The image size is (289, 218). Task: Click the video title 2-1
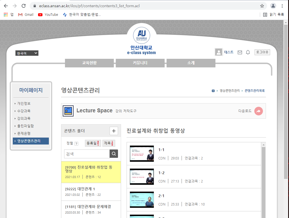coord(161,196)
